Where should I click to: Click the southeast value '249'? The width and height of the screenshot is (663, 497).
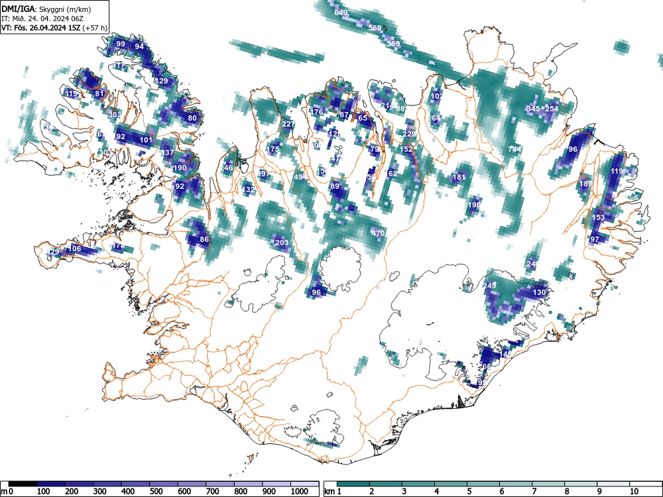[x=490, y=286]
